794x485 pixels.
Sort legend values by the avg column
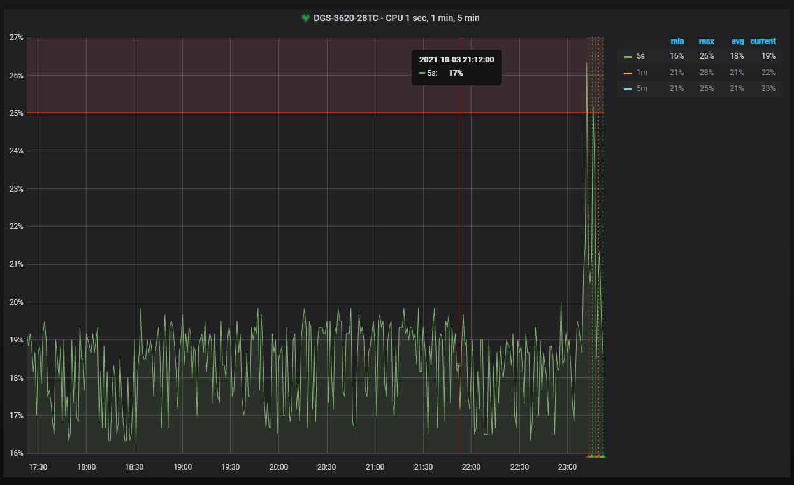(x=737, y=41)
